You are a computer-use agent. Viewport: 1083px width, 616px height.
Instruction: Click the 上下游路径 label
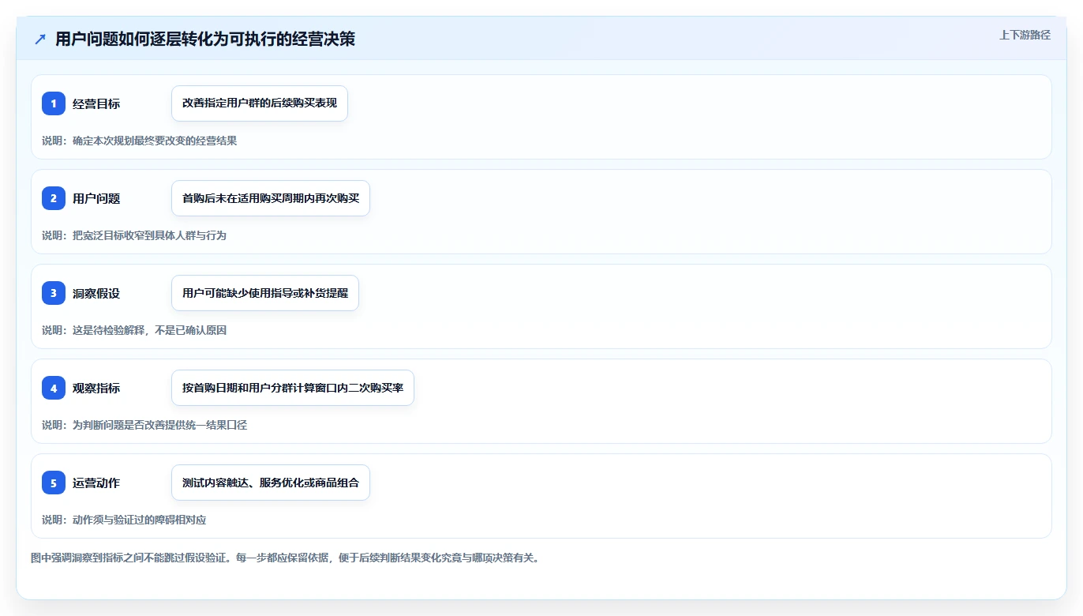pyautogui.click(x=1025, y=35)
